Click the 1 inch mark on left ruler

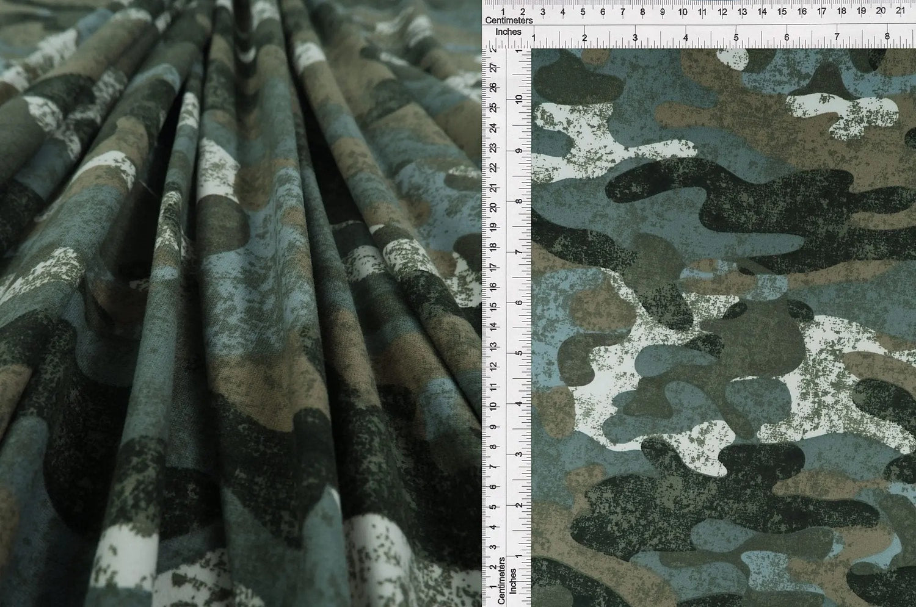pyautogui.click(x=518, y=556)
